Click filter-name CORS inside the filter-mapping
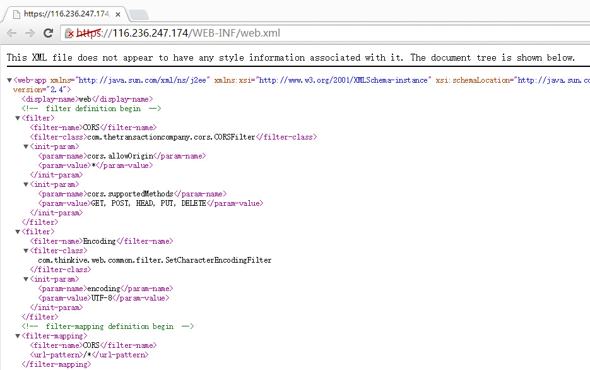Screen dimensions: 590x370 pos(91,345)
